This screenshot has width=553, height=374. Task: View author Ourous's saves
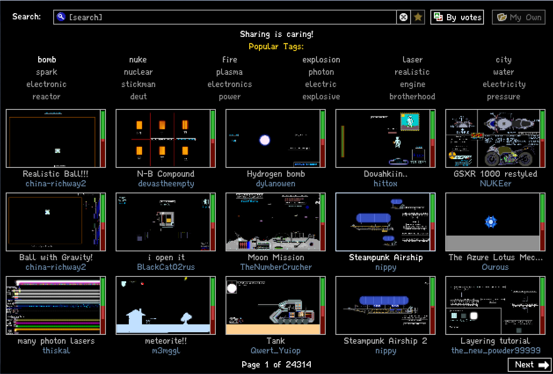pyautogui.click(x=495, y=267)
